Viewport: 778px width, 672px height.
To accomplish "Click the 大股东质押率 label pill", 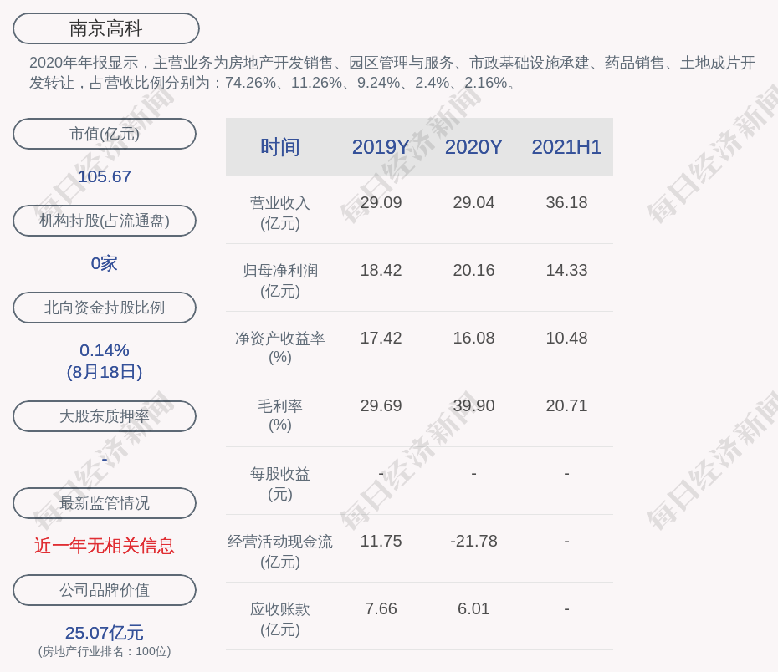I will click(105, 415).
